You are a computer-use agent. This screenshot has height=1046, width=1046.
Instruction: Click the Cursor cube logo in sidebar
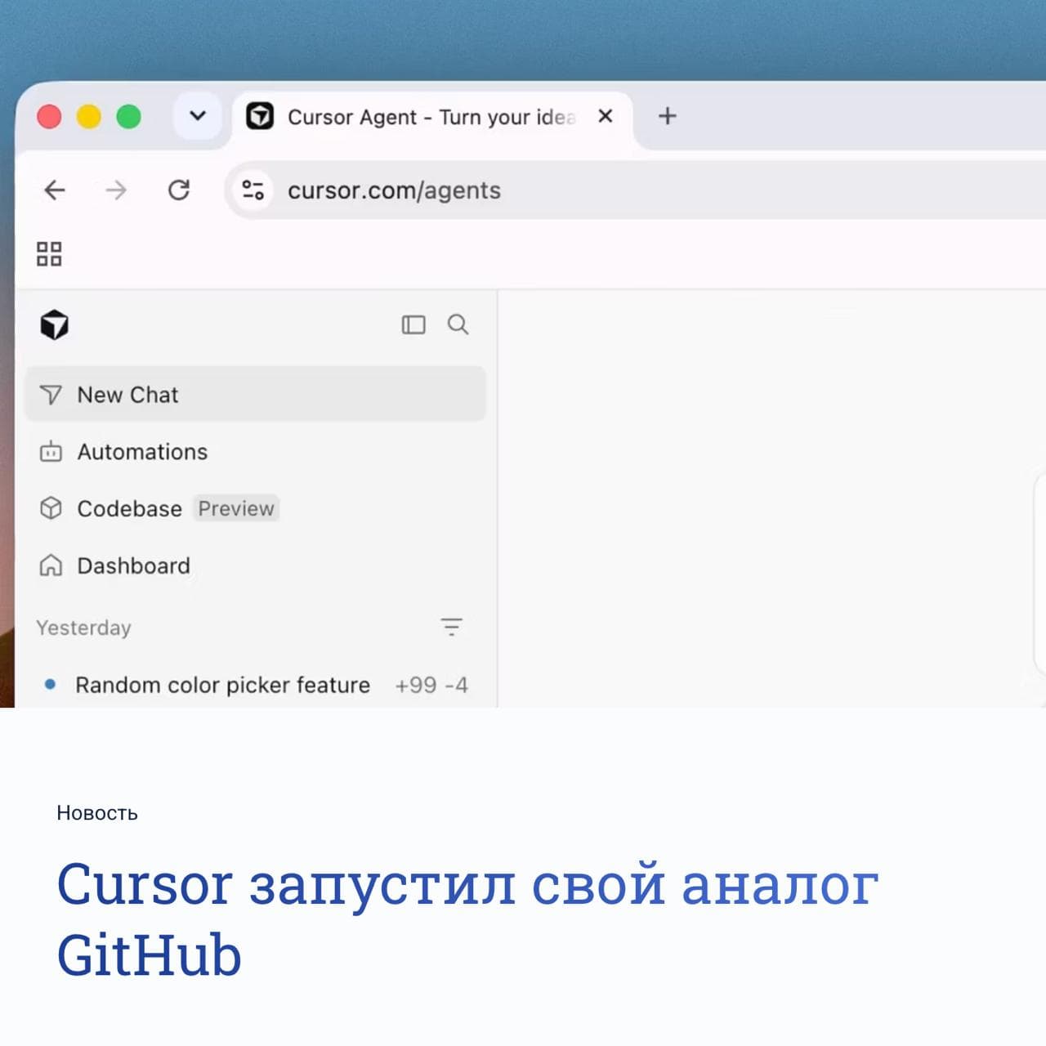click(55, 325)
